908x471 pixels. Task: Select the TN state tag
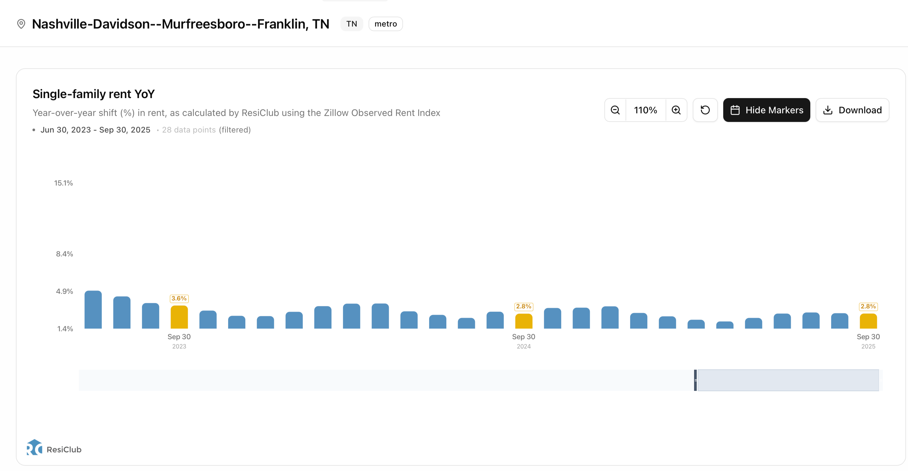(351, 24)
